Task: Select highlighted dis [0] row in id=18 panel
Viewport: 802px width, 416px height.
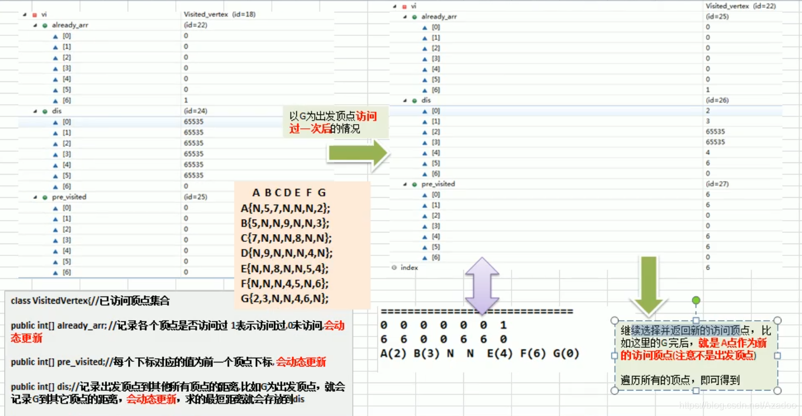Action: coord(176,122)
